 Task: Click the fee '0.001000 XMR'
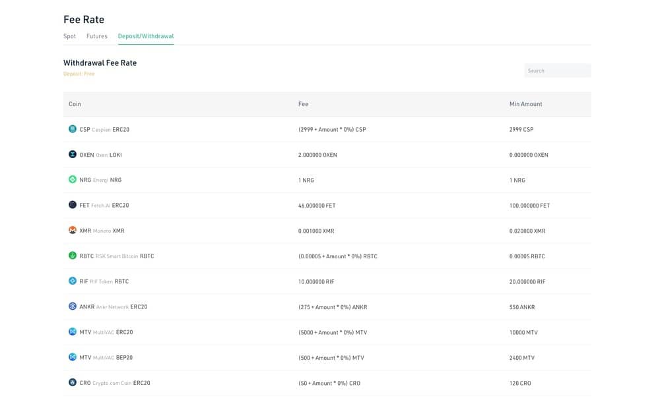tap(316, 231)
